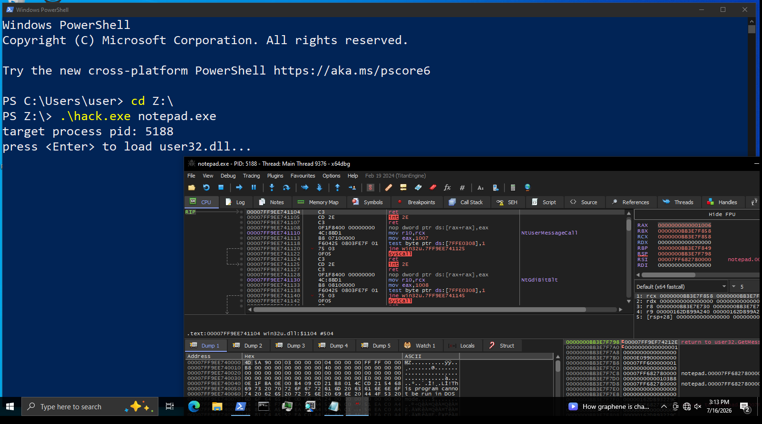Open the File menu in x64dbg

(191, 176)
